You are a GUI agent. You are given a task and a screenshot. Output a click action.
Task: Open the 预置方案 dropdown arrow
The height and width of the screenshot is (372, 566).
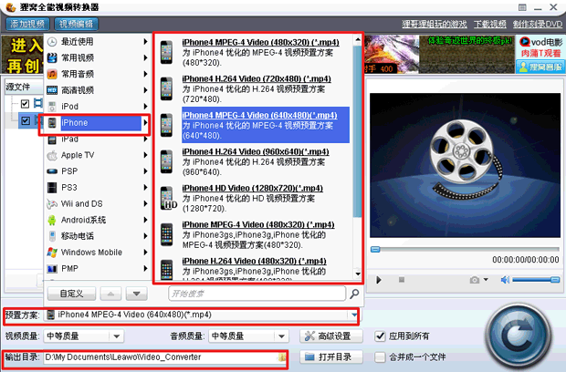point(354,315)
